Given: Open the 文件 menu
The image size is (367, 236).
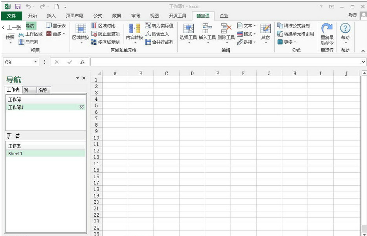Looking at the screenshot, I should coord(11,16).
